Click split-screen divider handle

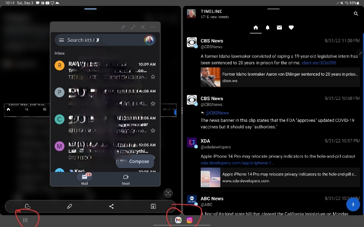coord(182,111)
